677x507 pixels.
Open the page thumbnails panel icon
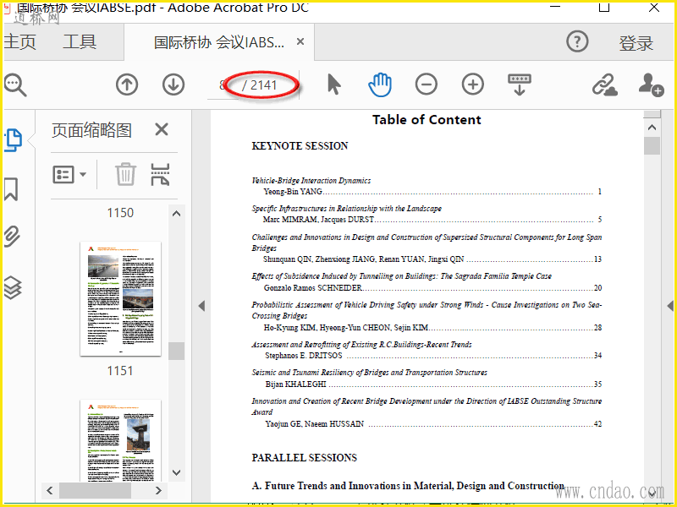point(13,140)
